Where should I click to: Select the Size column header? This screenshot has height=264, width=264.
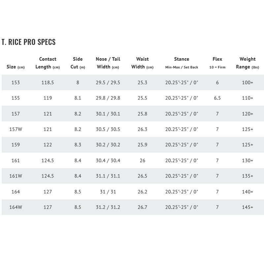[x=16, y=67]
